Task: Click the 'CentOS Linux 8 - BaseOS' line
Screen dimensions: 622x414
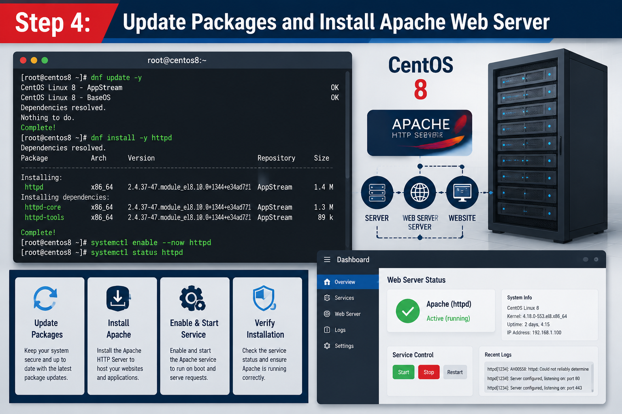Action: 66,97
